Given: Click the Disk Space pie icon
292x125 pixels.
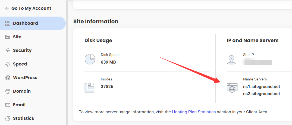Looking at the screenshot, I should pos(90,59).
